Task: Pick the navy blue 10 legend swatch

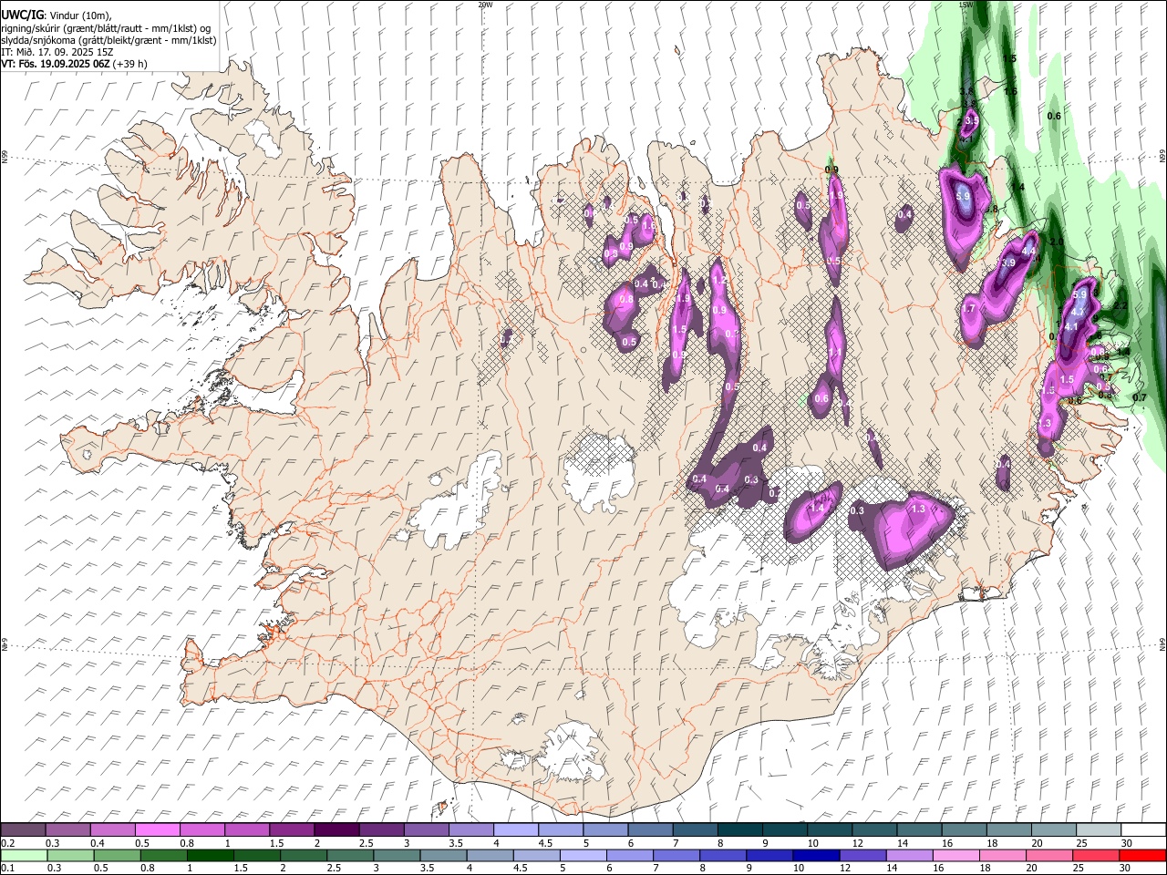Action: pos(815,855)
